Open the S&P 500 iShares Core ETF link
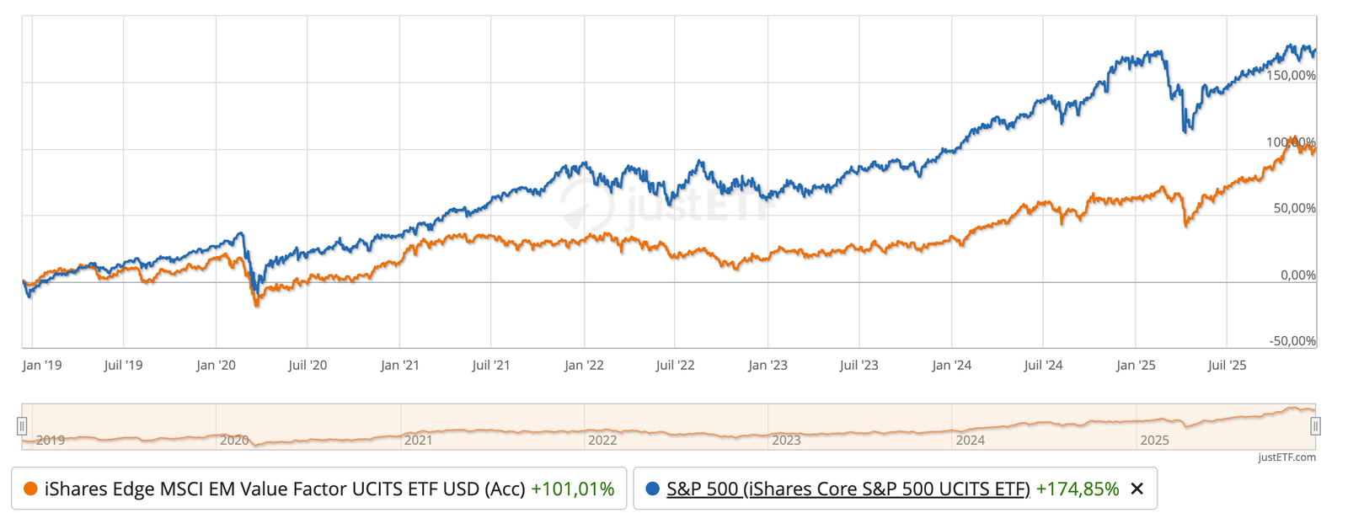This screenshot has width=1348, height=529. point(848,489)
